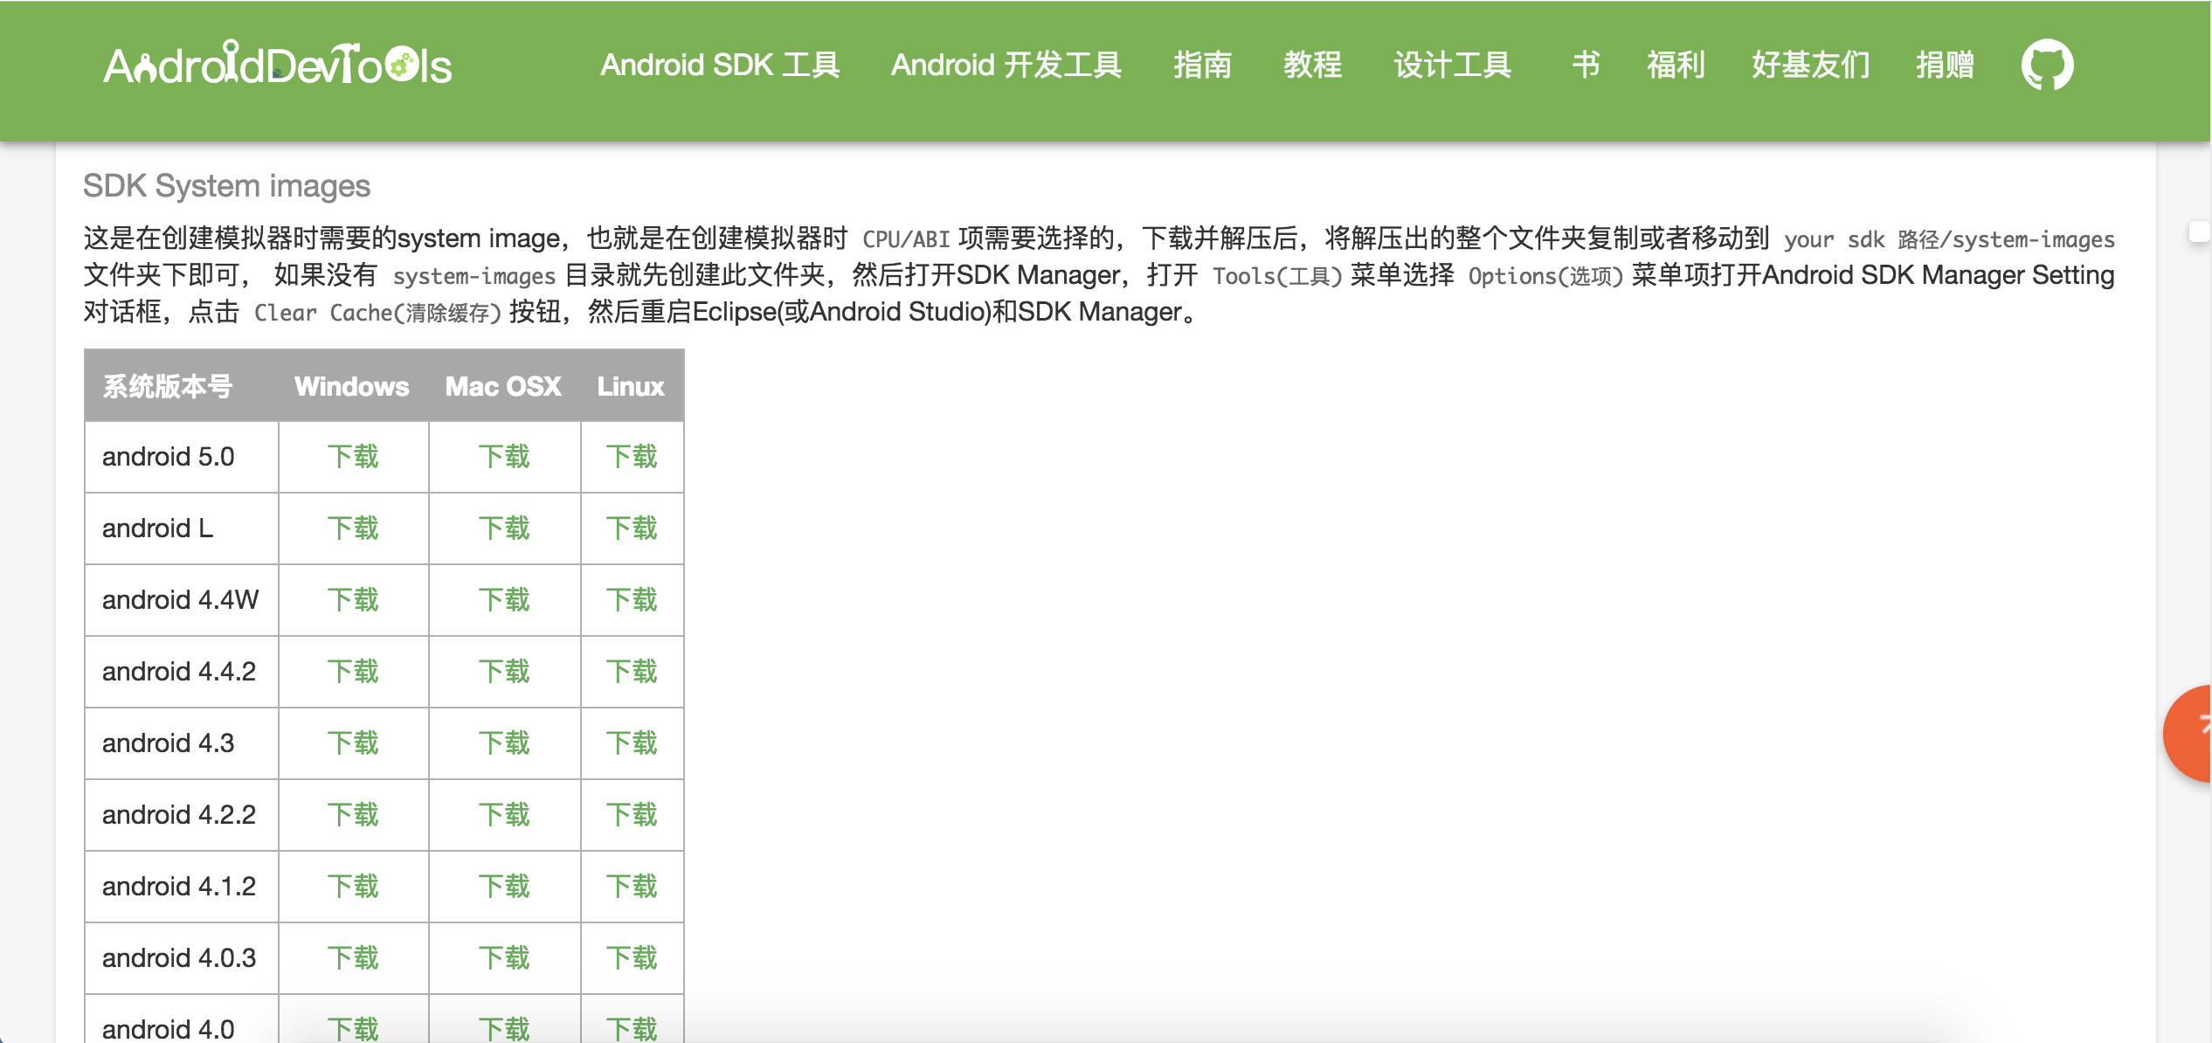Image resolution: width=2212 pixels, height=1043 pixels.
Task: Download android 4.0 image for Mac OSX
Action: pyautogui.click(x=504, y=1028)
